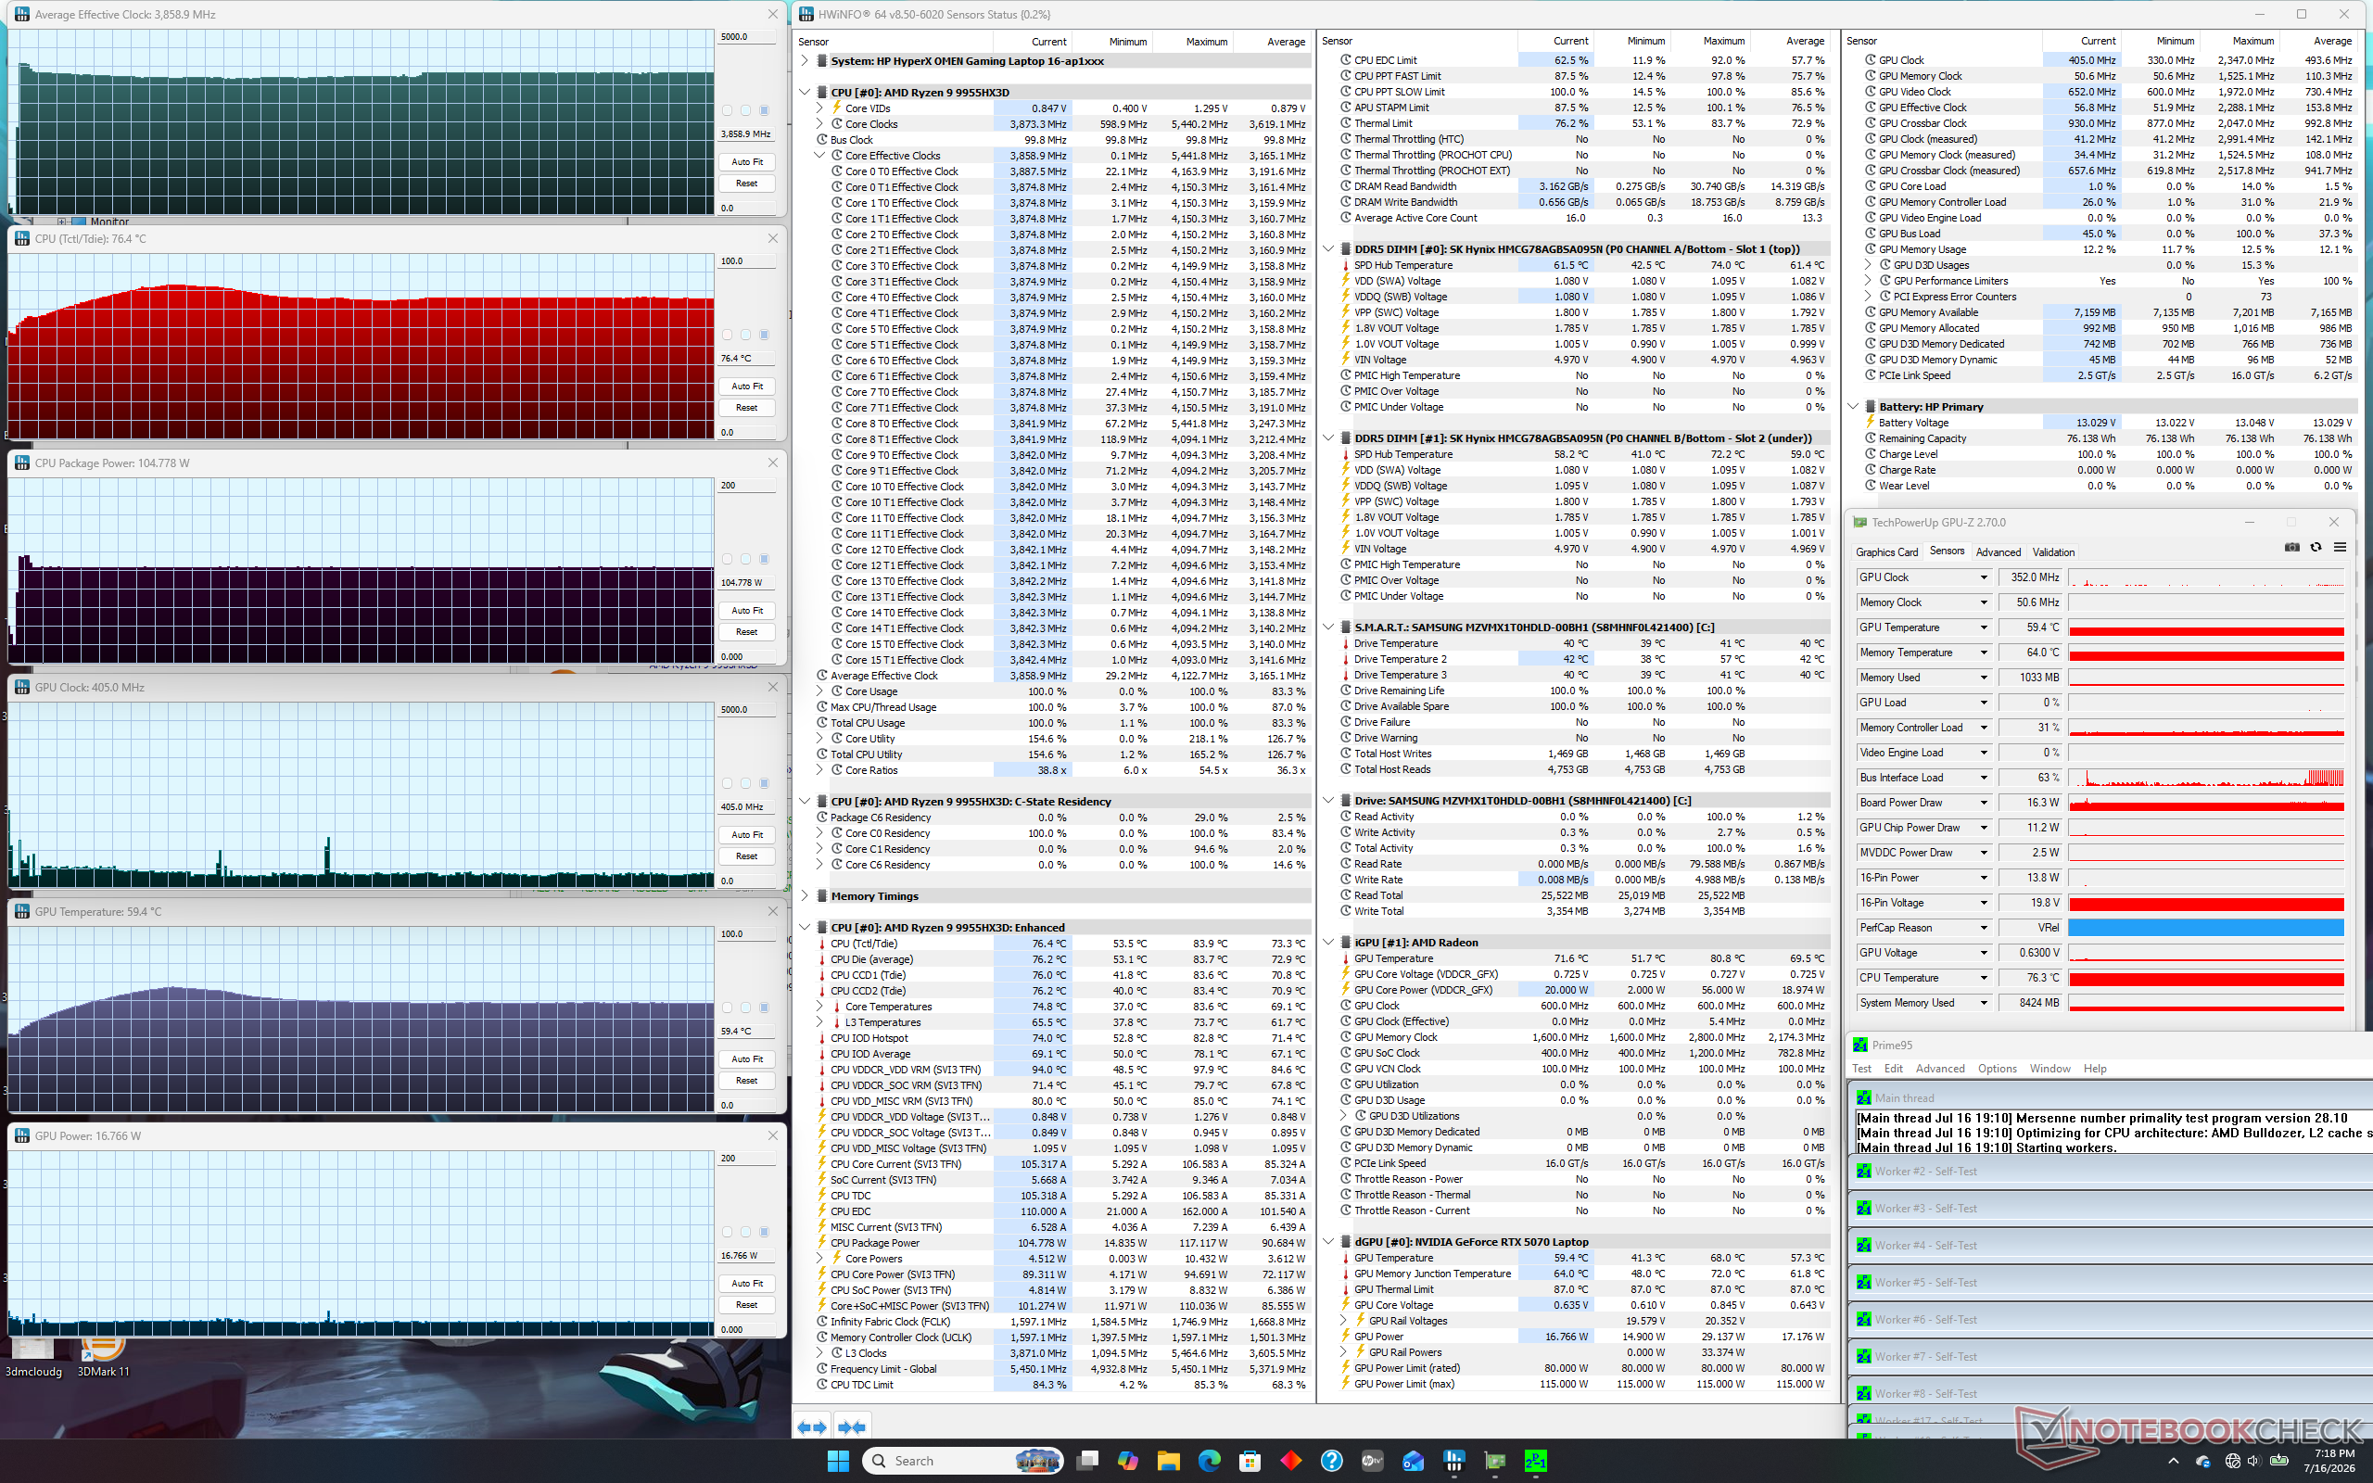Expand the Memory Timings section in HWiNFO
Viewport: 2373px width, 1483px height.
tap(805, 895)
